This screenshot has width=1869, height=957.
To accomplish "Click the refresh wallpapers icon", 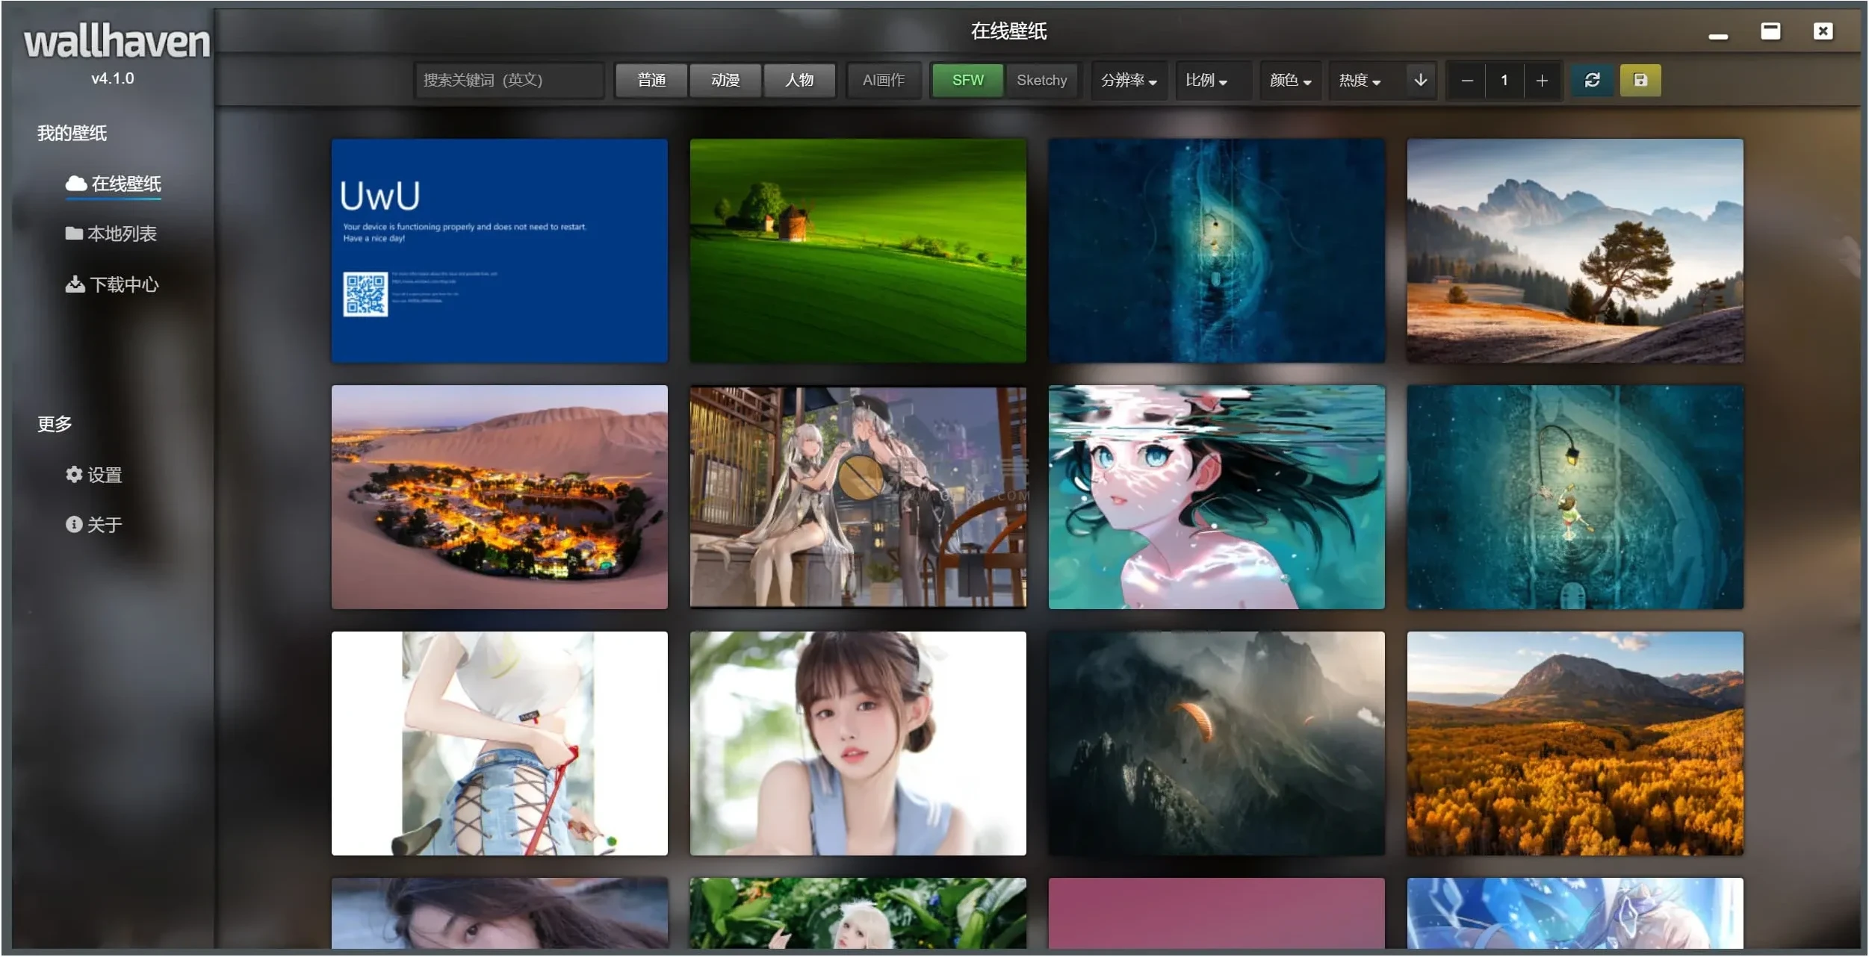I will pos(1592,80).
